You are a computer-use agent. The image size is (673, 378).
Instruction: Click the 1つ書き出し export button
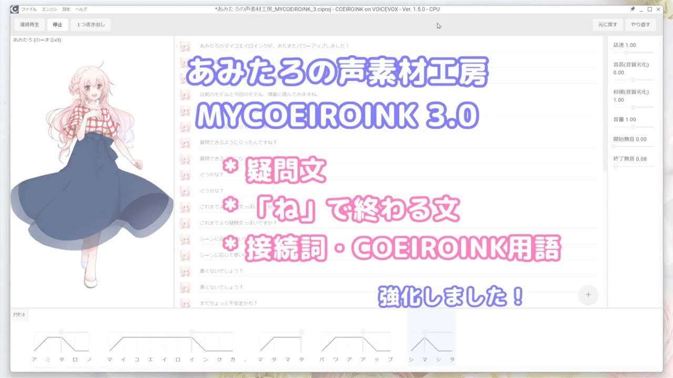pos(90,25)
